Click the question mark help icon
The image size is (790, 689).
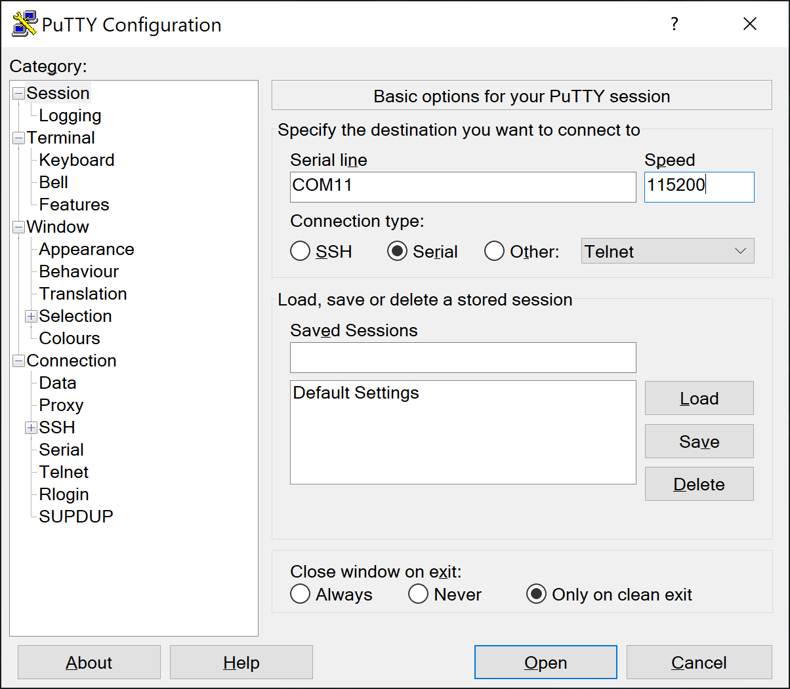point(674,24)
